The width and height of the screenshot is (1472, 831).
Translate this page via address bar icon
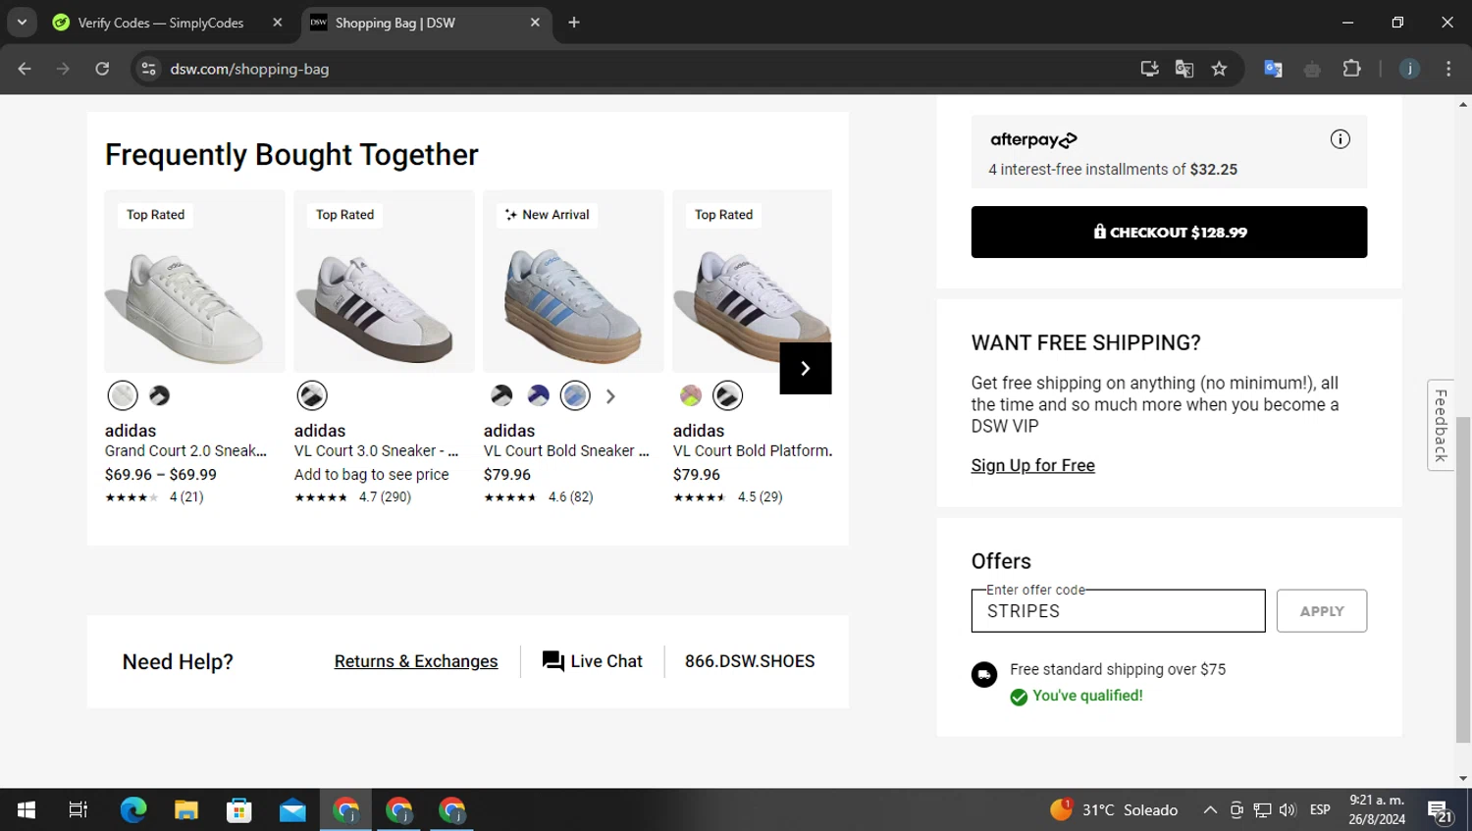click(1184, 69)
